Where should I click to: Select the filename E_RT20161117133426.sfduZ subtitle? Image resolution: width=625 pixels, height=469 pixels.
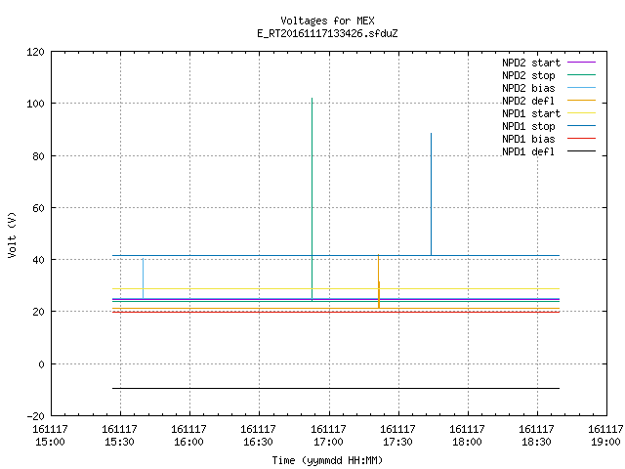coord(327,33)
